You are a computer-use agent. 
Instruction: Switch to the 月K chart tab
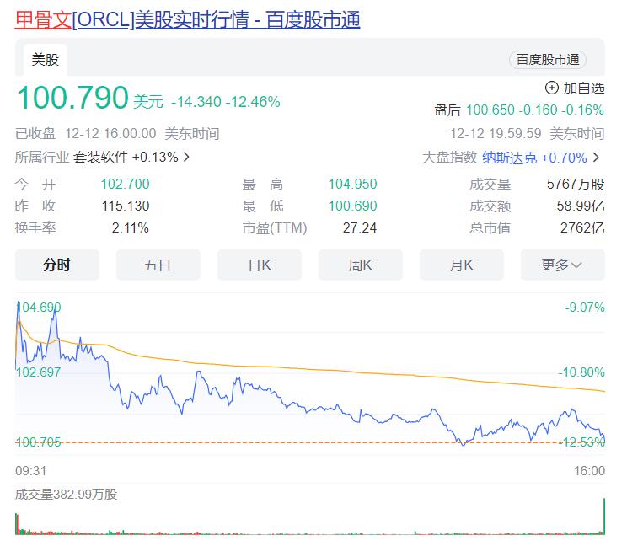(x=462, y=265)
